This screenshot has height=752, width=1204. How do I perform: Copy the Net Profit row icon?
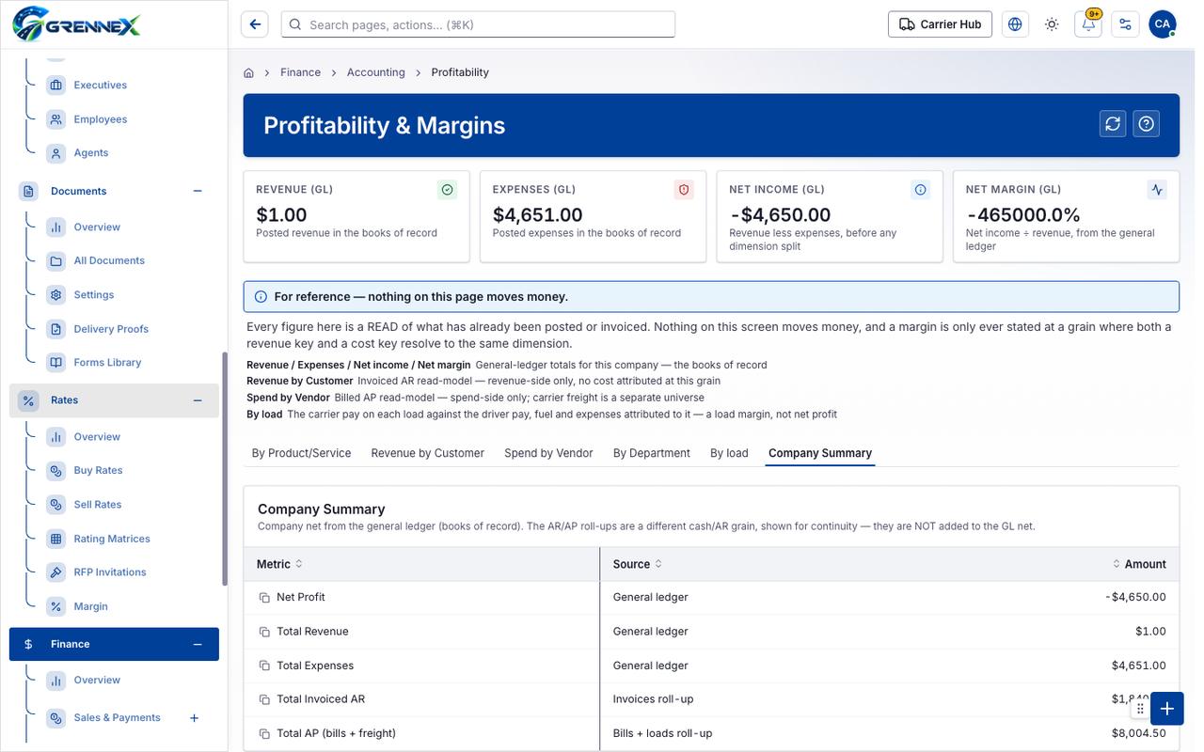[x=264, y=598]
